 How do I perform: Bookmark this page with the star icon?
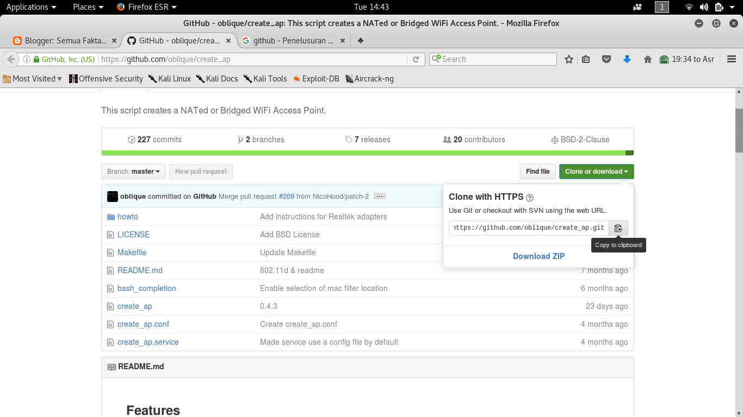[x=569, y=59]
